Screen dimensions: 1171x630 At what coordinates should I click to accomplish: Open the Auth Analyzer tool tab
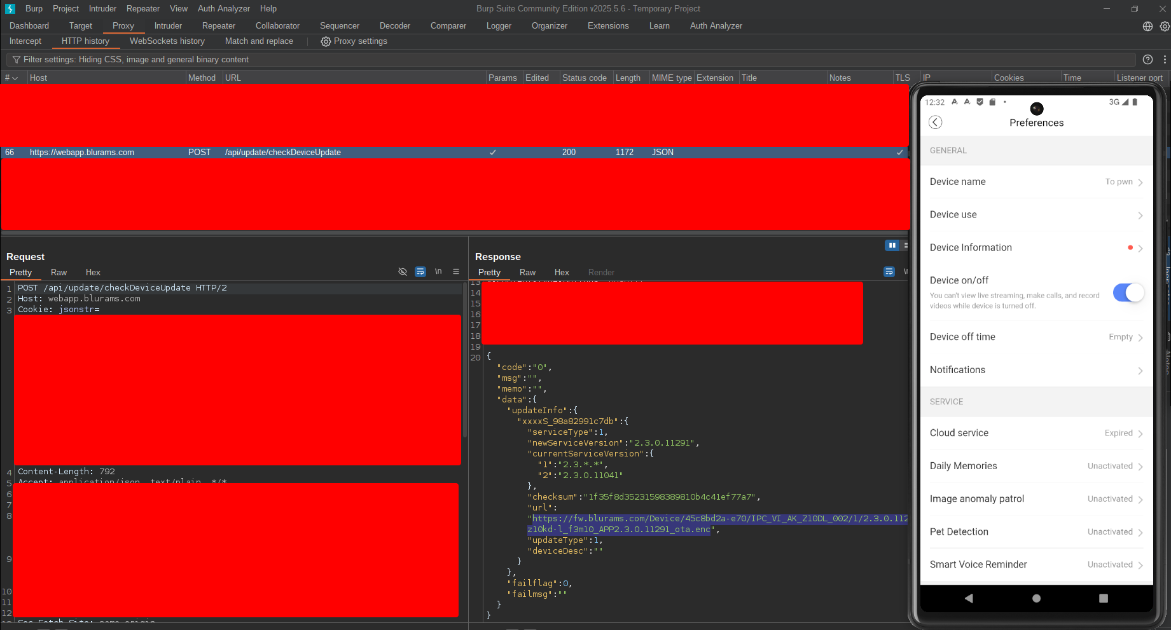[x=716, y=26]
